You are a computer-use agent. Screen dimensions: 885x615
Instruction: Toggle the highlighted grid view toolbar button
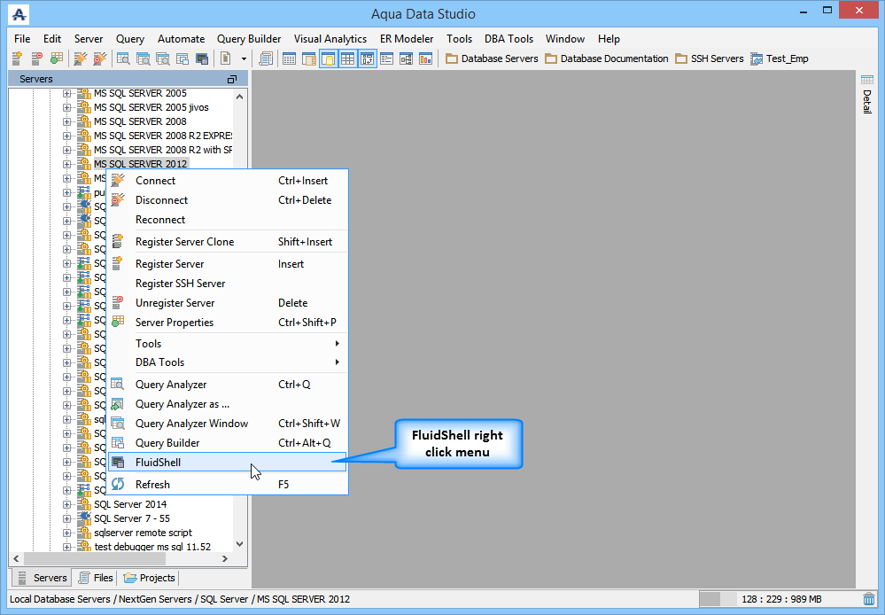[347, 58]
